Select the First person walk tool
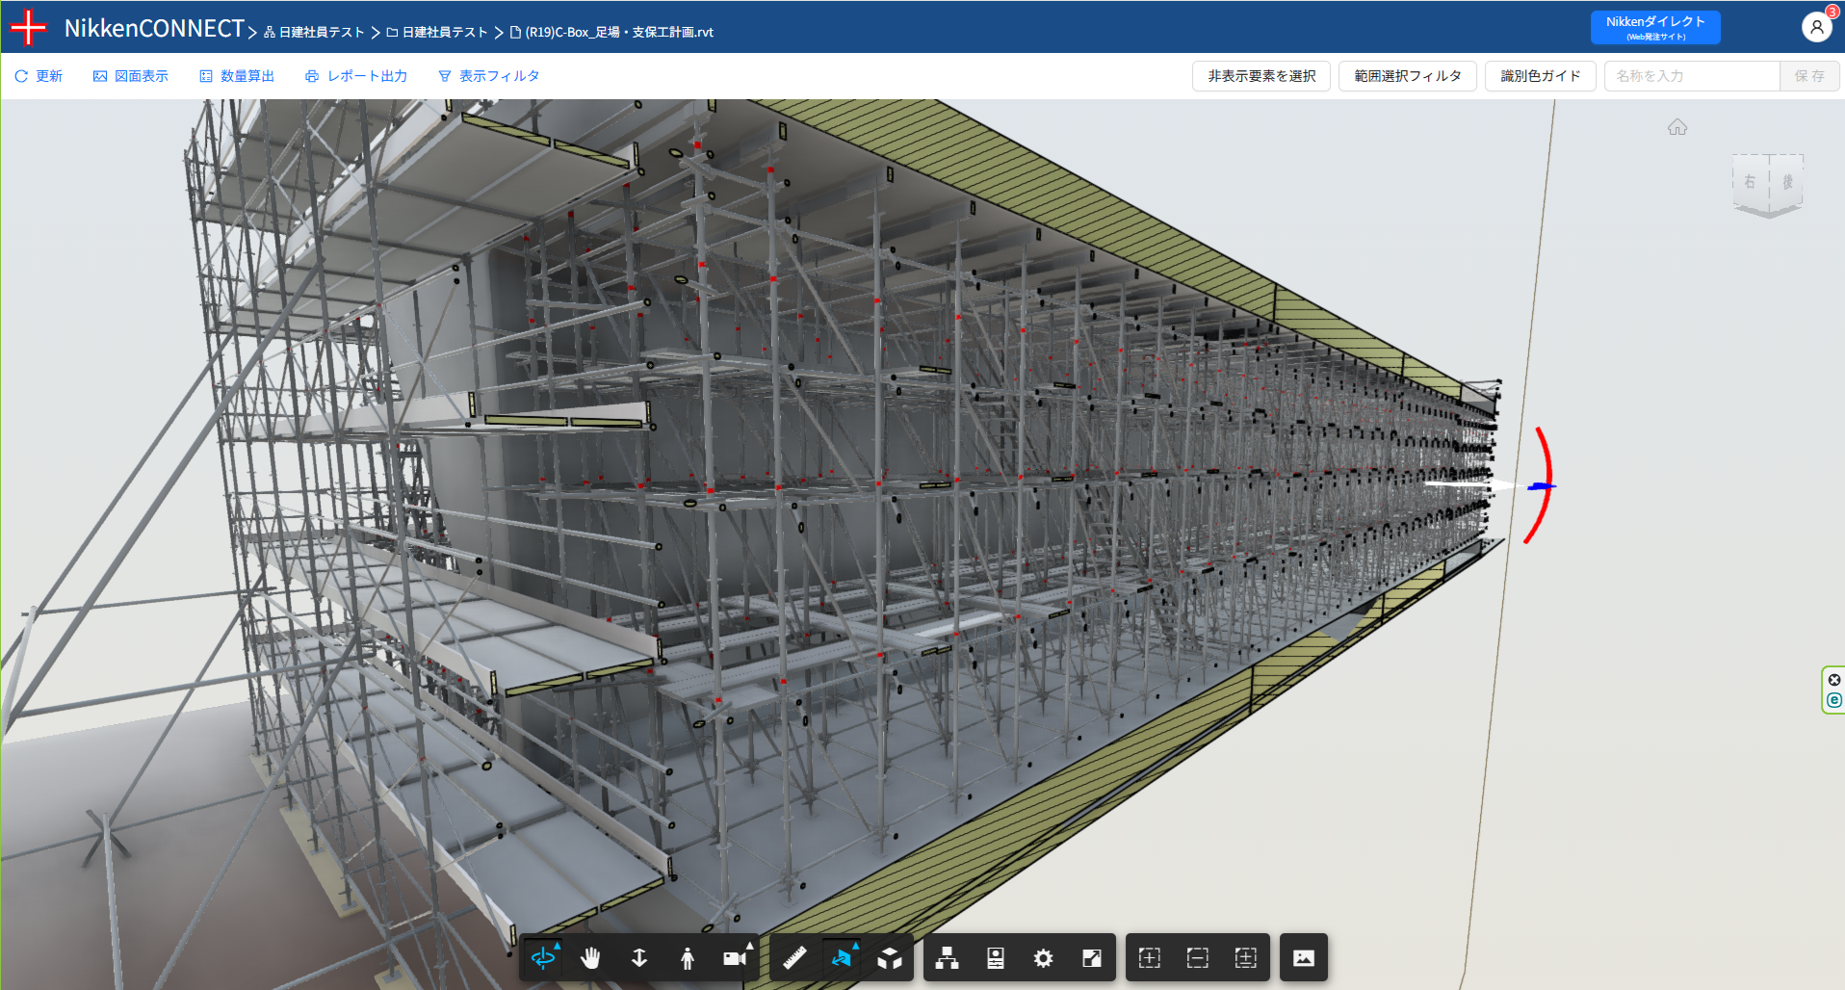Image resolution: width=1845 pixels, height=990 pixels. click(687, 957)
